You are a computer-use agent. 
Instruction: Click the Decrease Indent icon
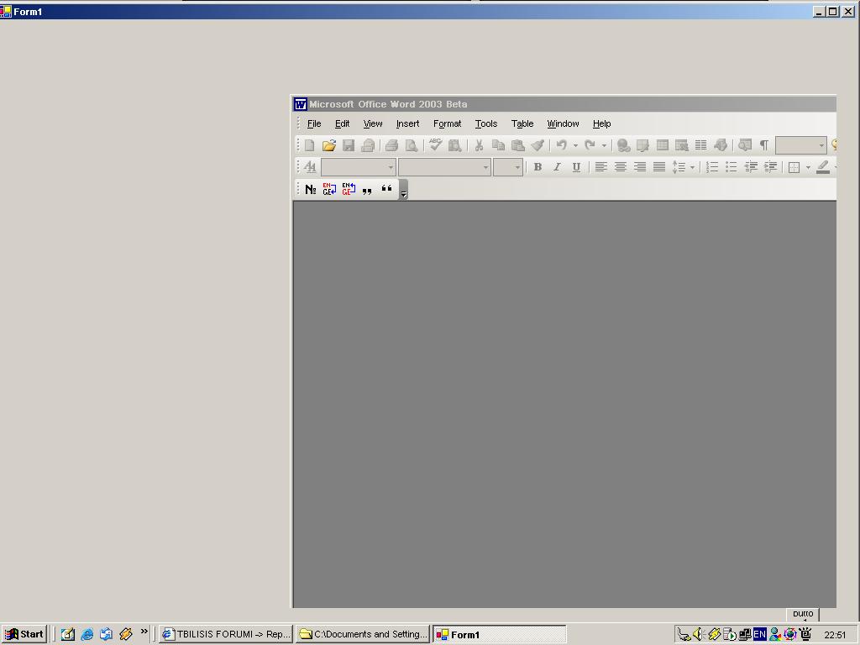(751, 167)
